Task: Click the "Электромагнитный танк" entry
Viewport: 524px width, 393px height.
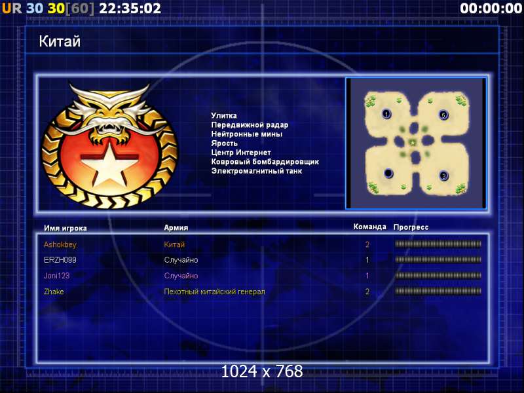Action: click(x=257, y=171)
